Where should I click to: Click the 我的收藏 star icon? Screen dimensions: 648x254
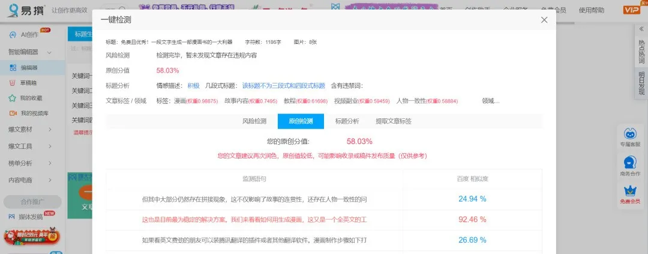pos(13,98)
